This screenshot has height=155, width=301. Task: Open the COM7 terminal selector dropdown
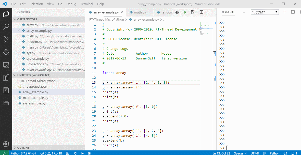pyautogui.click(x=265, y=12)
